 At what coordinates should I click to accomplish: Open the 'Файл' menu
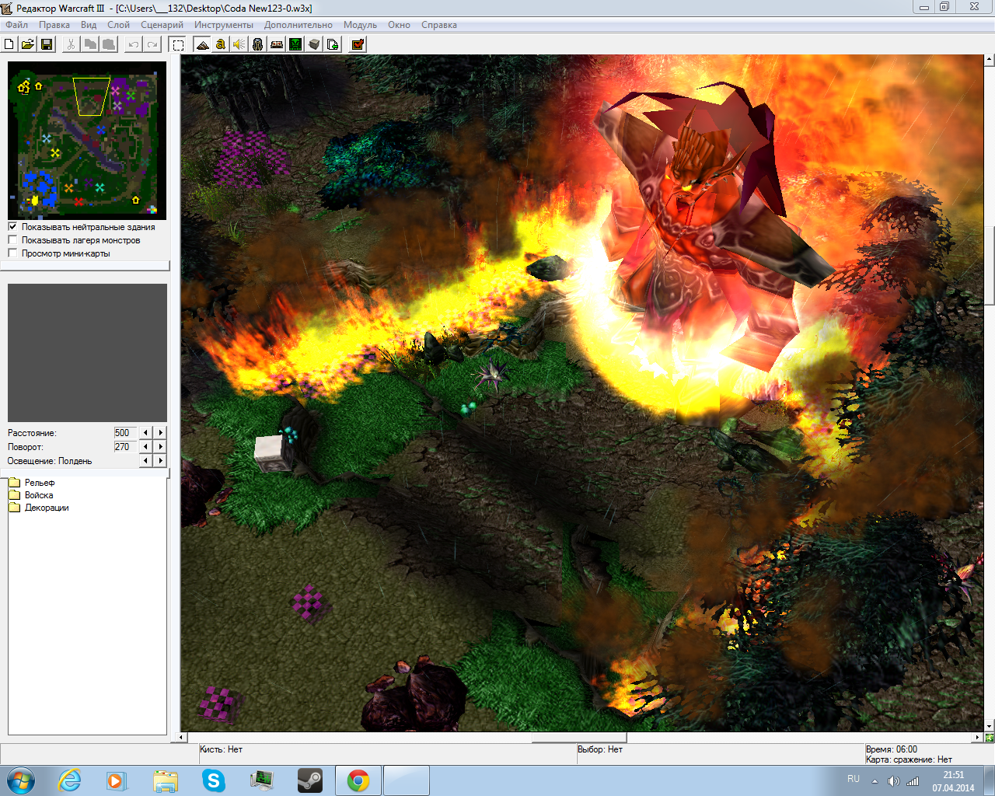pos(16,25)
